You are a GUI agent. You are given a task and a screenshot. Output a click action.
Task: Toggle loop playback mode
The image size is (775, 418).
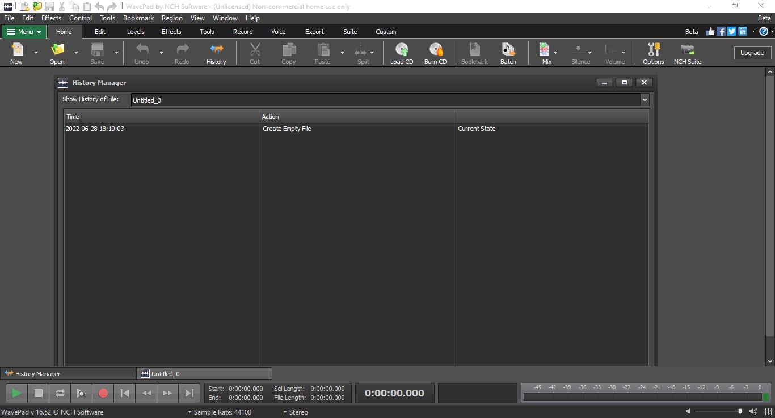click(60, 393)
